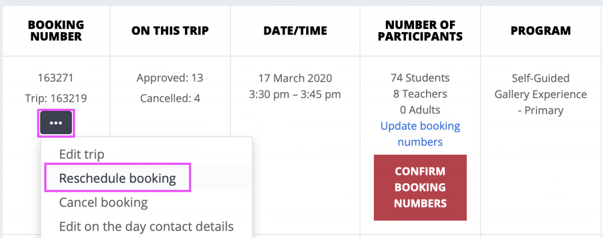This screenshot has height=238, width=603.
Task: Click the Program column header
Action: coord(541,31)
